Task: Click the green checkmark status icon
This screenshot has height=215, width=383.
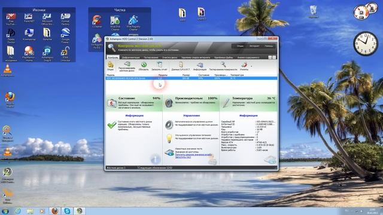Action: pos(112,125)
